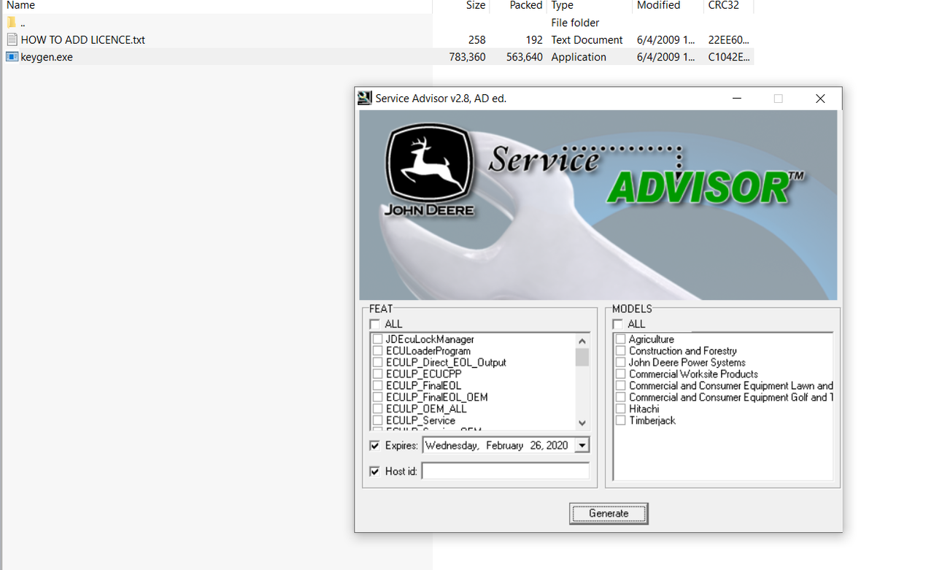Open the Expires date dropdown arrow

(582, 445)
